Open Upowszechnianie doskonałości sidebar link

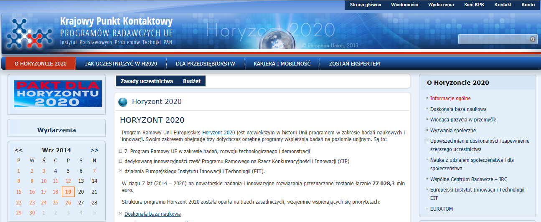point(480,145)
